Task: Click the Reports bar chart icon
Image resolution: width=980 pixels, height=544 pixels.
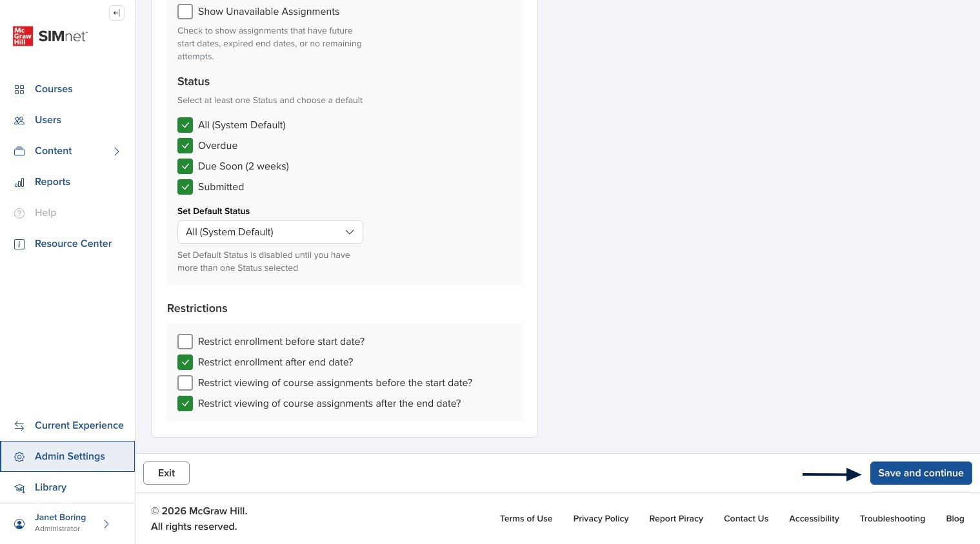Action: (x=19, y=182)
